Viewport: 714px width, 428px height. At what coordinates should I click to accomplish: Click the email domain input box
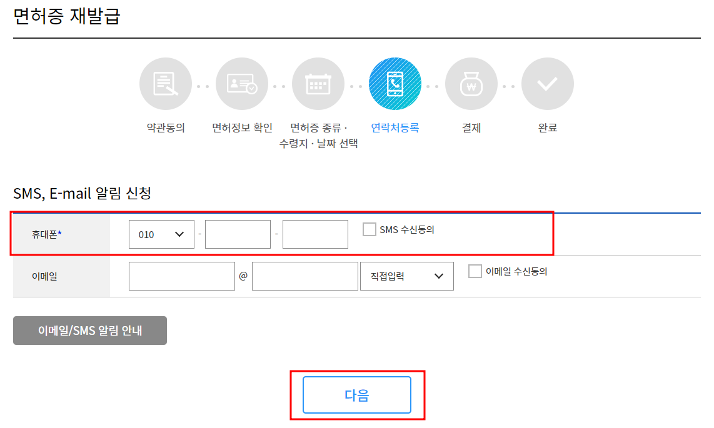click(304, 276)
